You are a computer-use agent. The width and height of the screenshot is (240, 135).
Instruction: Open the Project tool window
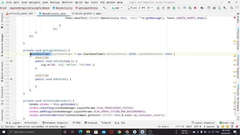click(2, 21)
